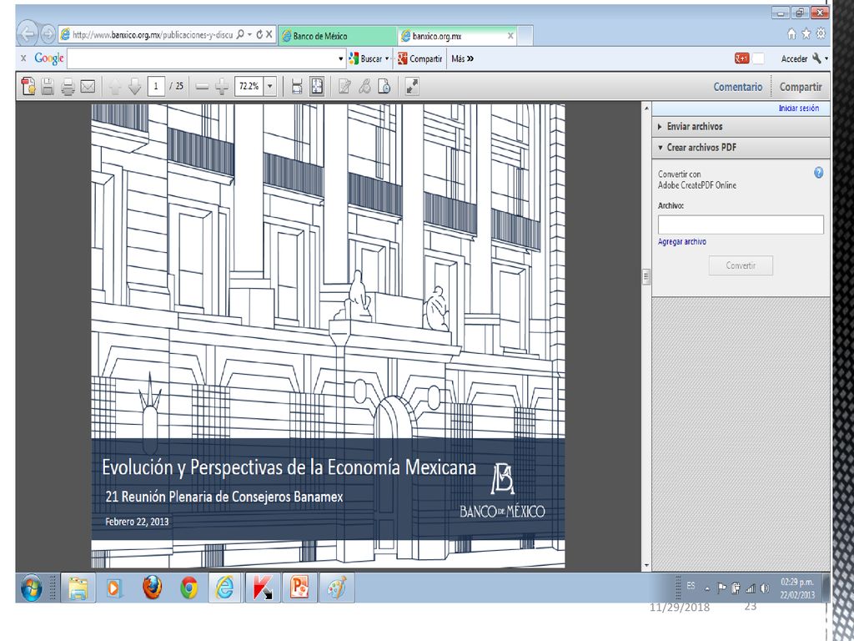Go to previous page with up arrow
854x641 pixels.
[x=115, y=86]
